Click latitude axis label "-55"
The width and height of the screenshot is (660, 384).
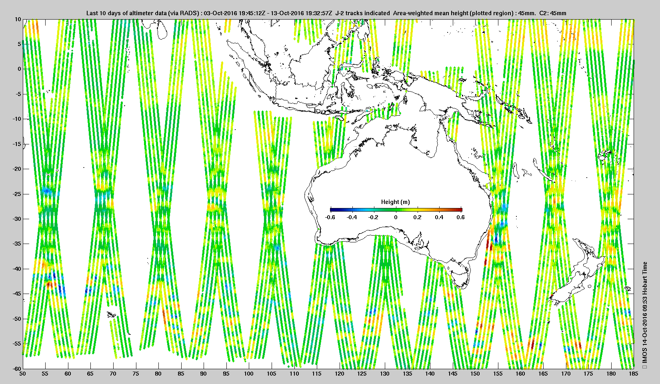tap(17, 344)
